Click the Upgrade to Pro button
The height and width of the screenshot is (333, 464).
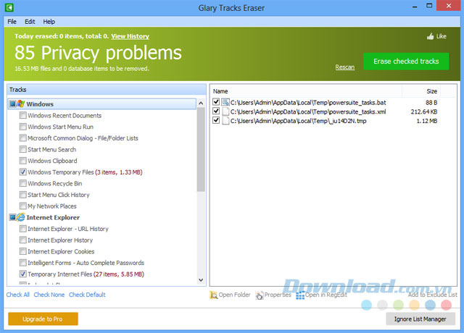tap(43, 319)
